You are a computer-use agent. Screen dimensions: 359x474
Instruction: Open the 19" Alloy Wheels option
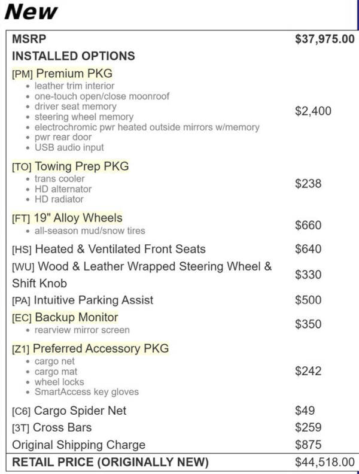(78, 218)
